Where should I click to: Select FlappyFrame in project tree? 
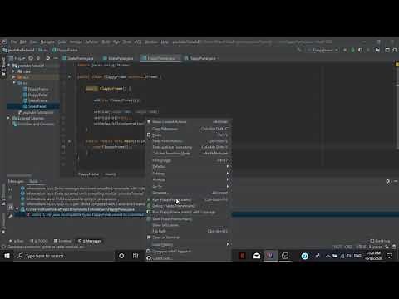36,89
